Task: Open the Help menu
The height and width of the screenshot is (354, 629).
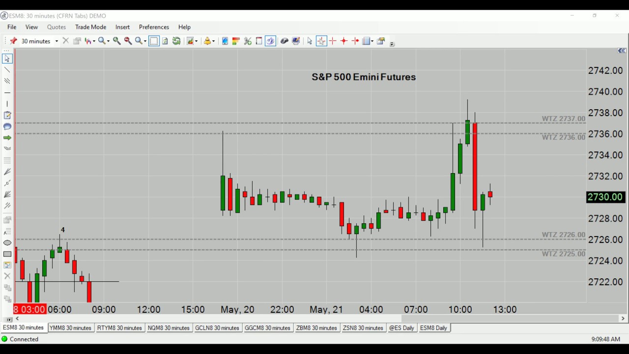Action: [184, 27]
